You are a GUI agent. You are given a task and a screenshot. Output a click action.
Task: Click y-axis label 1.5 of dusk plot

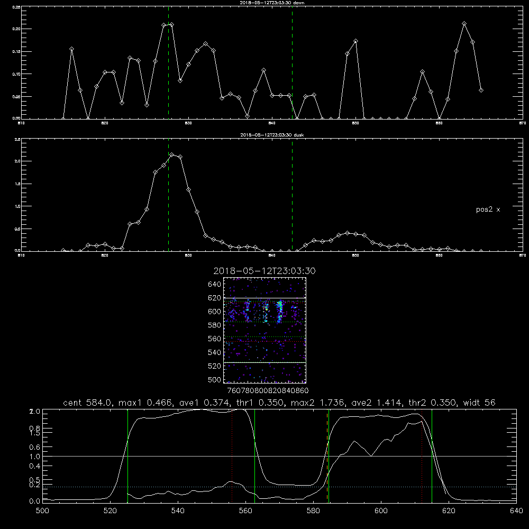point(18,184)
